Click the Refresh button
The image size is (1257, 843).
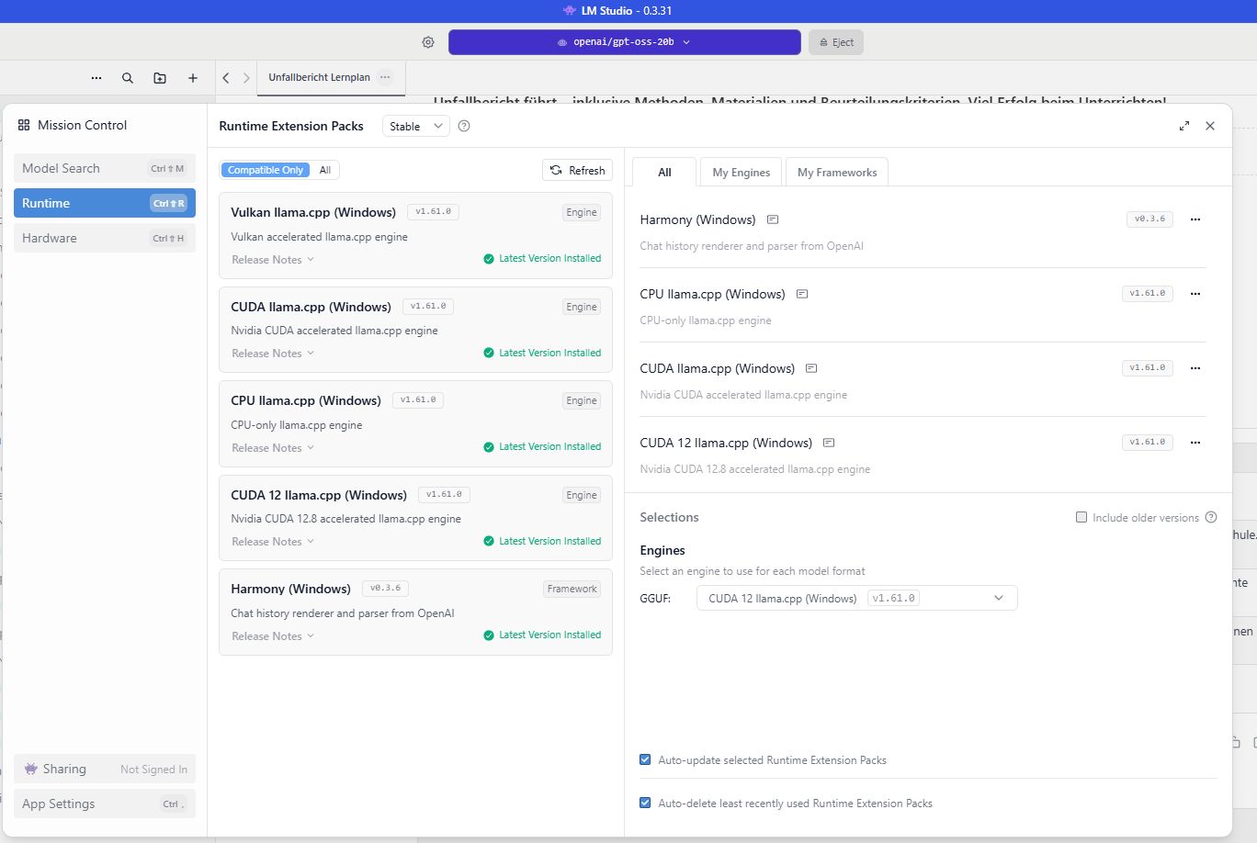click(577, 170)
